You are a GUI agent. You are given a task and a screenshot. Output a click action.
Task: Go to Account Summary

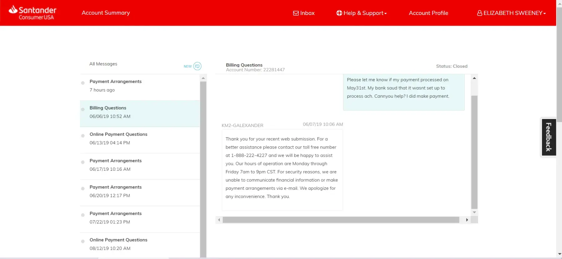click(106, 13)
